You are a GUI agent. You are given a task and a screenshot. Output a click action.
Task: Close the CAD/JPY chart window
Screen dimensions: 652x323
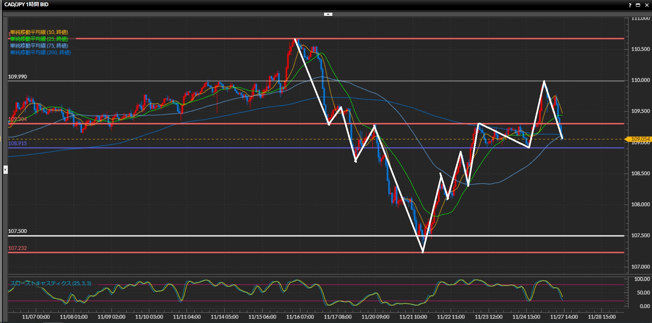[x=647, y=5]
